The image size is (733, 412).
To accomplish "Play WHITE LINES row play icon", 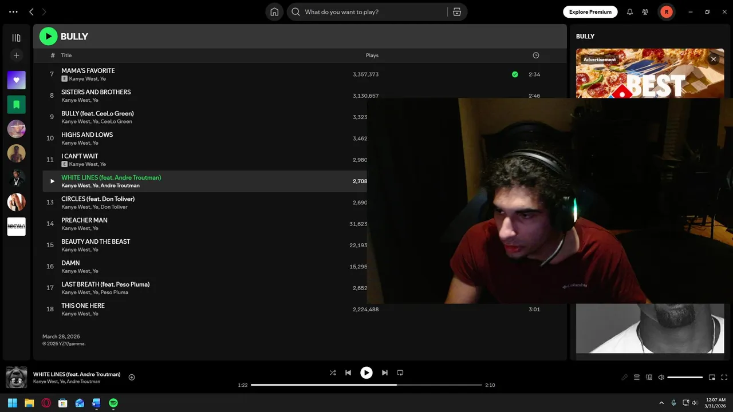I will [52, 181].
